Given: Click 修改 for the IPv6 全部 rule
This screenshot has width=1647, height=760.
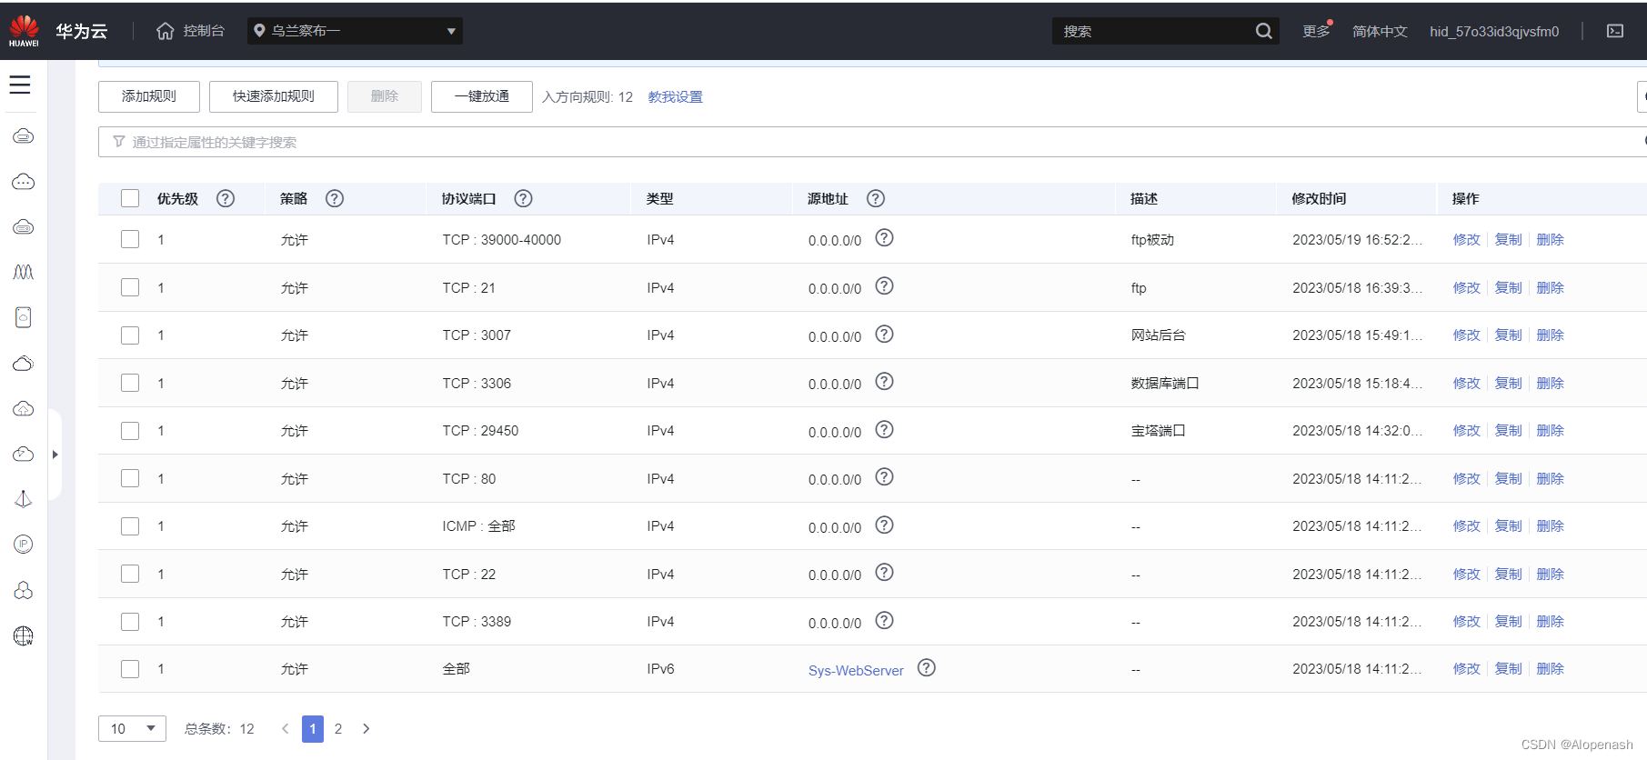Looking at the screenshot, I should click(1466, 669).
